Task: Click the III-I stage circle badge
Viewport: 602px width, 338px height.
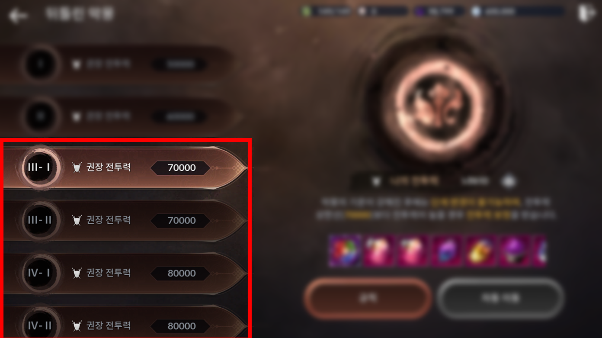Action: [39, 167]
